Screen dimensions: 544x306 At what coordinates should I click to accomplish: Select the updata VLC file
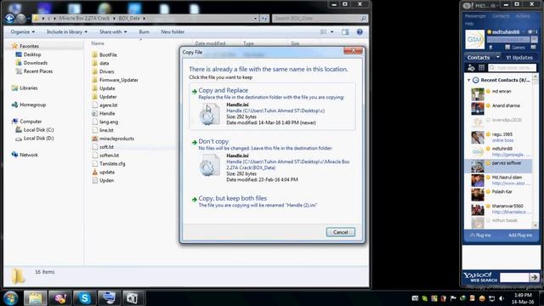tap(107, 172)
